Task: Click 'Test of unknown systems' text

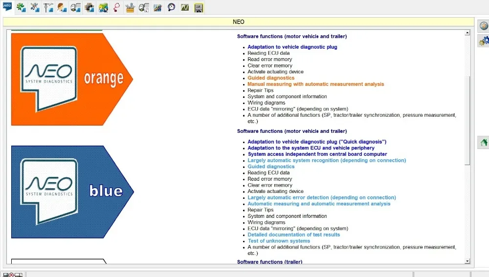Action: click(x=279, y=241)
